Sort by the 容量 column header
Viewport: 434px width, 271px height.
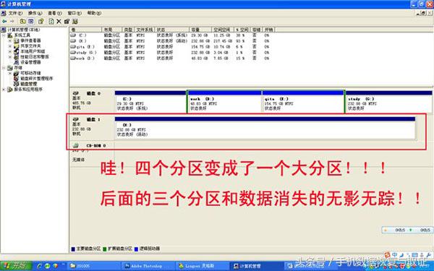(x=200, y=30)
